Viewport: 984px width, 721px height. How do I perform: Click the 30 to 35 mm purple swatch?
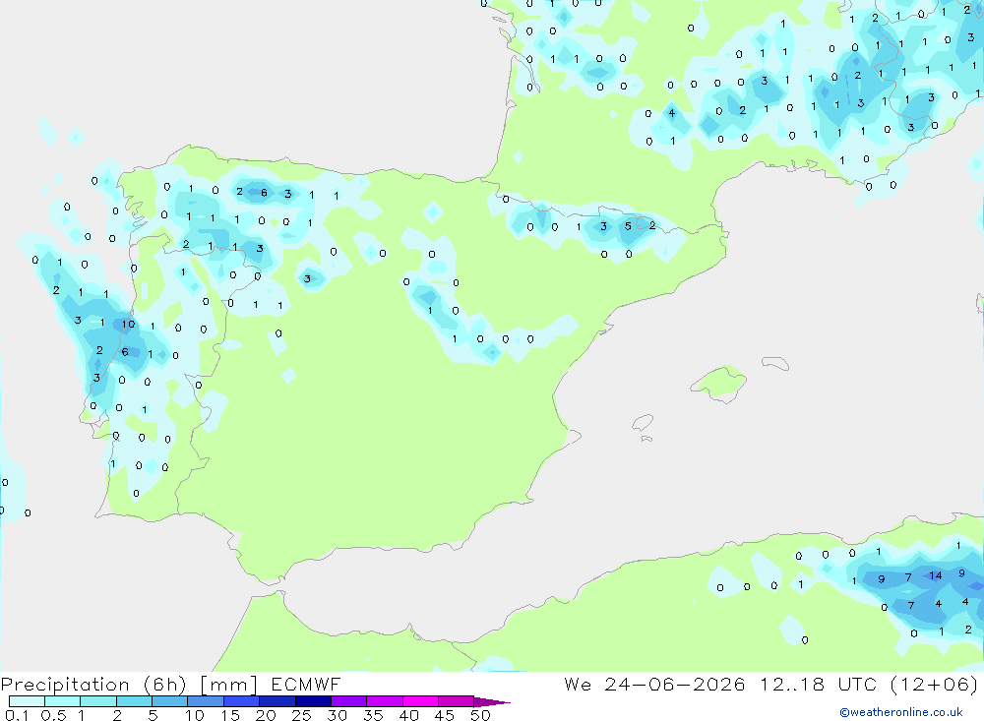(349, 701)
